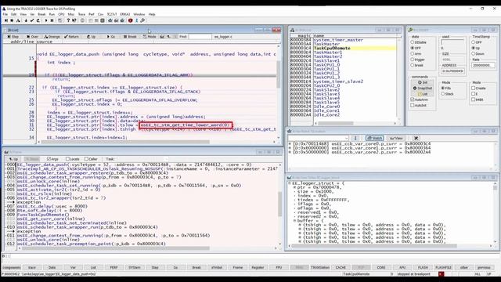Click the help question mark icon in the toolbar
This screenshot has width=501, height=282.
point(68,20)
